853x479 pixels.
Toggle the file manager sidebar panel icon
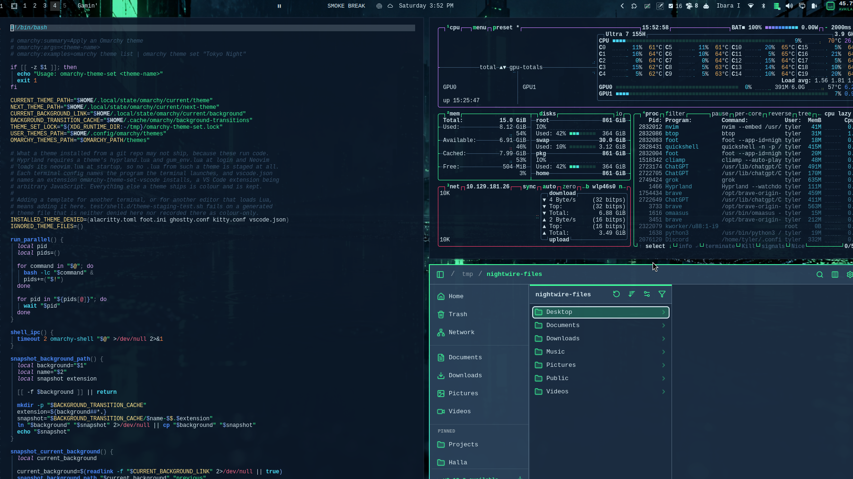440,275
